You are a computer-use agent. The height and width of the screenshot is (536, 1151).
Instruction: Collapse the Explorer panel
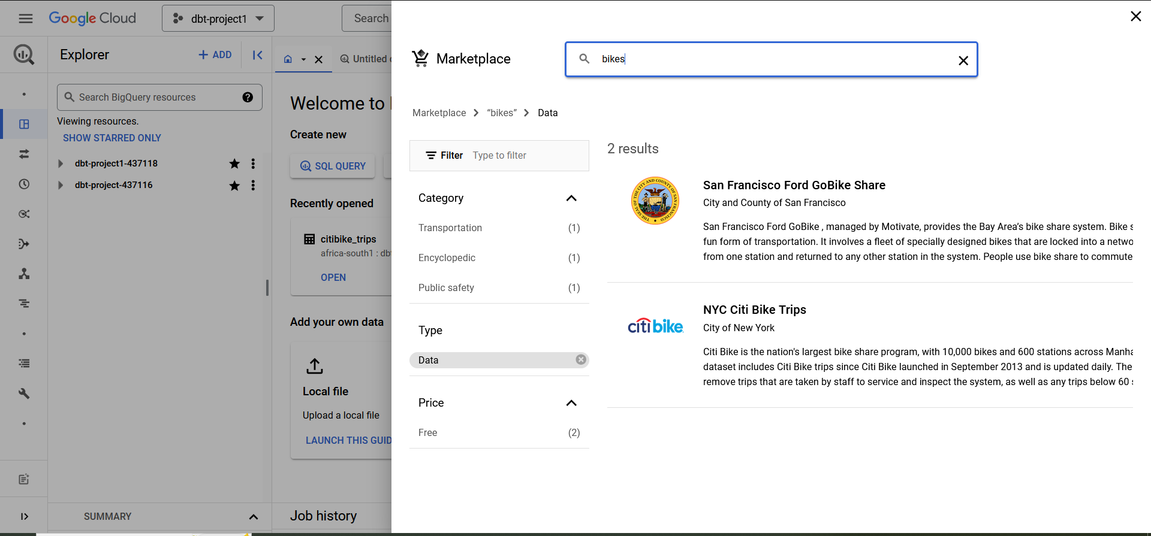coord(258,55)
